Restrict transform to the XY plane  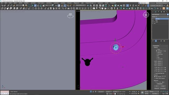tap(136, 6)
